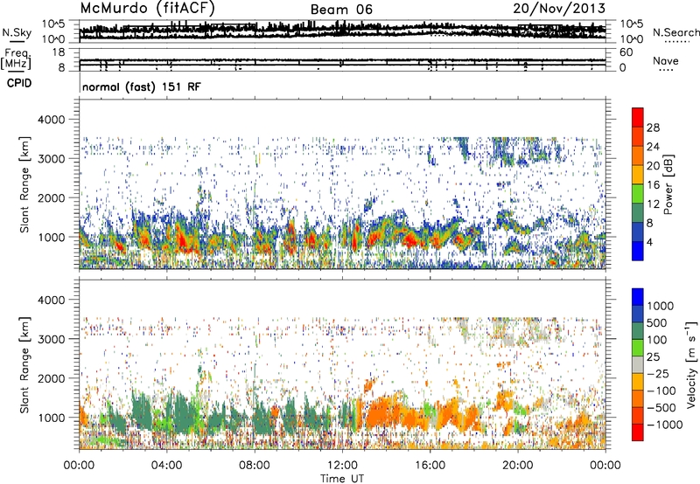Click the red bottom of velocity colorbar
The width and height of the screenshot is (700, 484).
638,432
